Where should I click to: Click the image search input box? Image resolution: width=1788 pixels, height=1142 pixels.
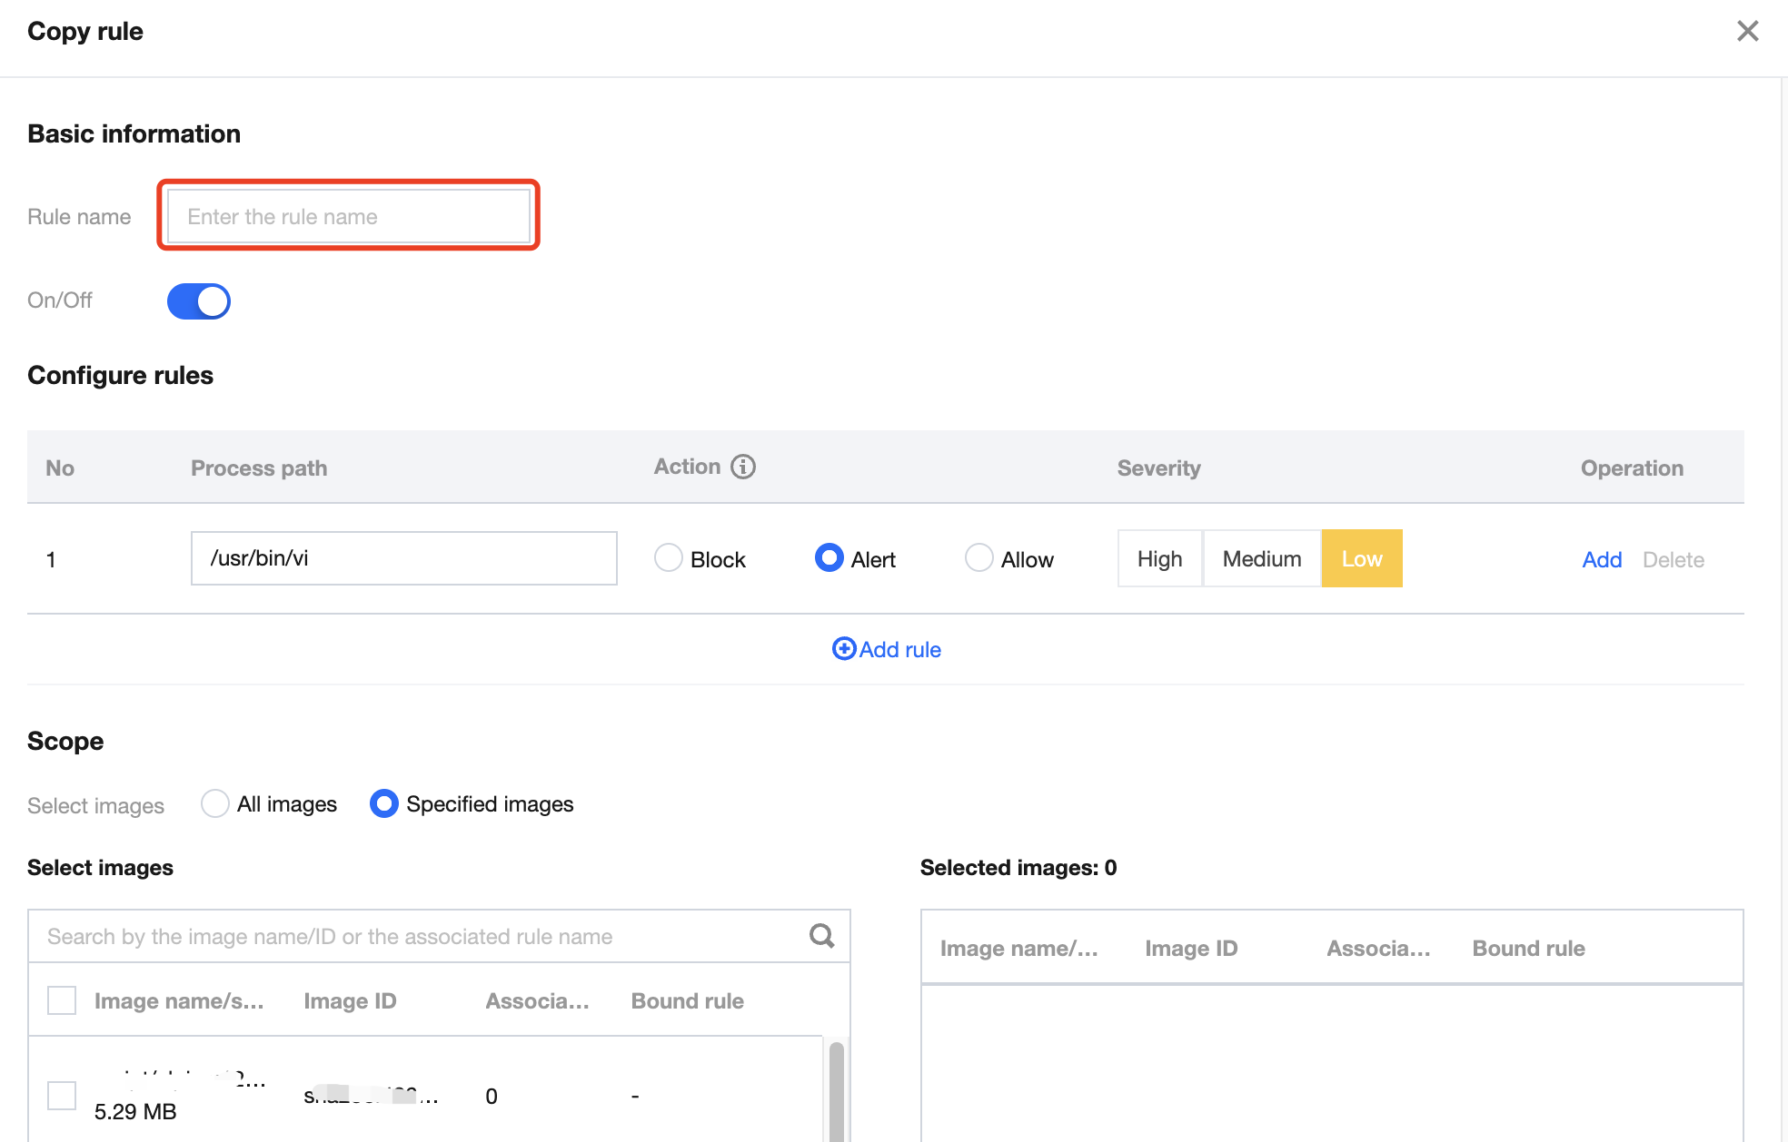tap(418, 936)
